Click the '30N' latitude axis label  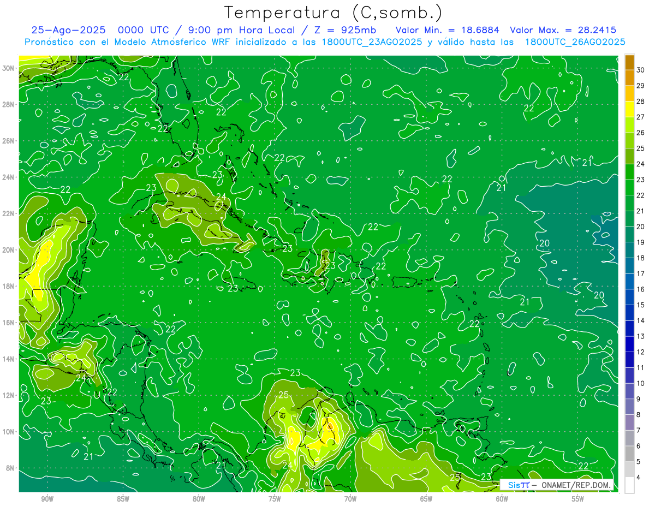point(8,68)
